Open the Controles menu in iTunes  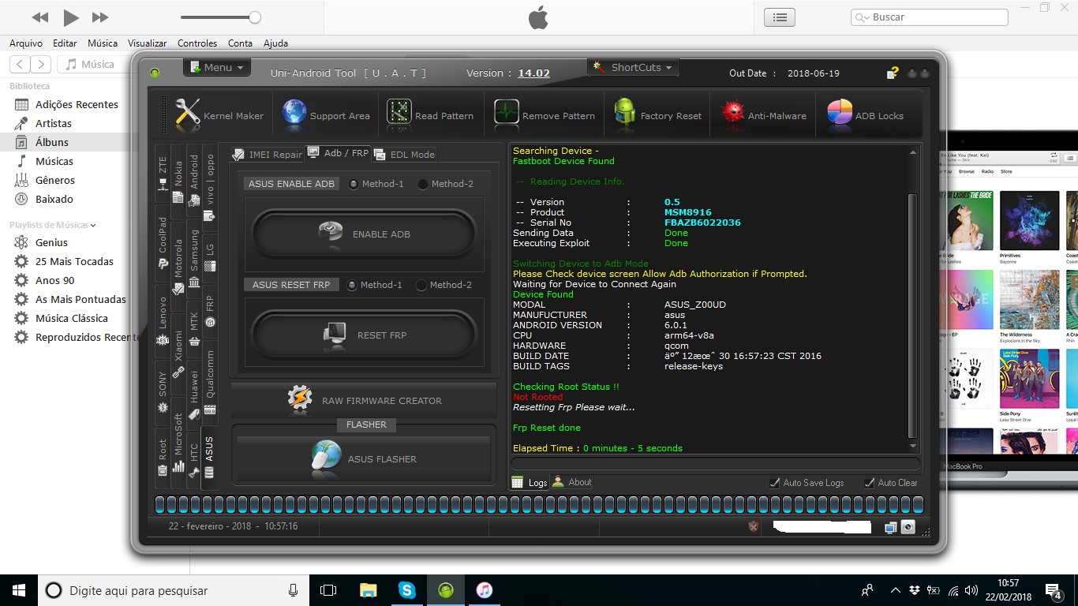(197, 43)
